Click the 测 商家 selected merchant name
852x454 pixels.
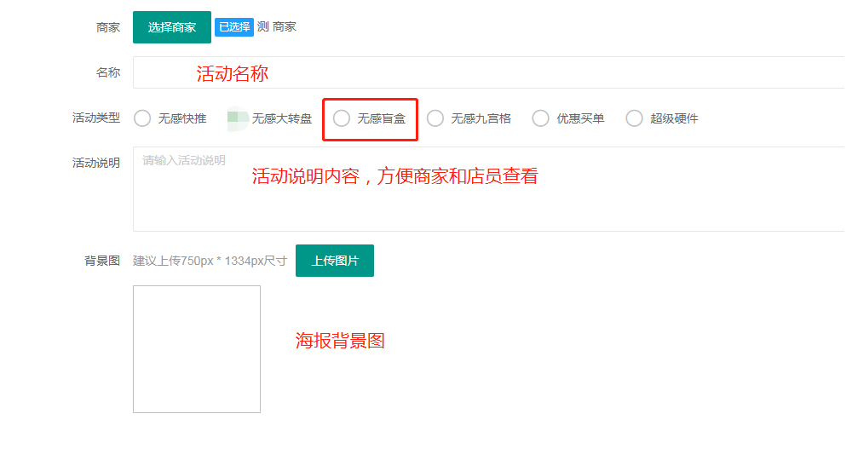(277, 26)
